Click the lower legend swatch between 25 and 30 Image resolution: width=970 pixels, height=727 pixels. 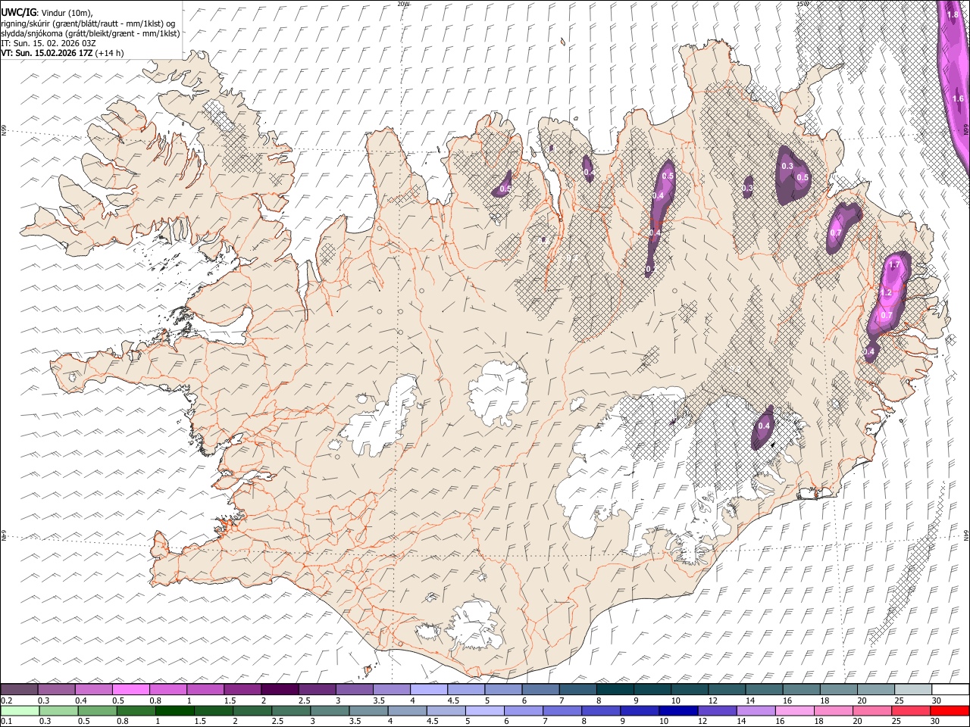(x=910, y=710)
